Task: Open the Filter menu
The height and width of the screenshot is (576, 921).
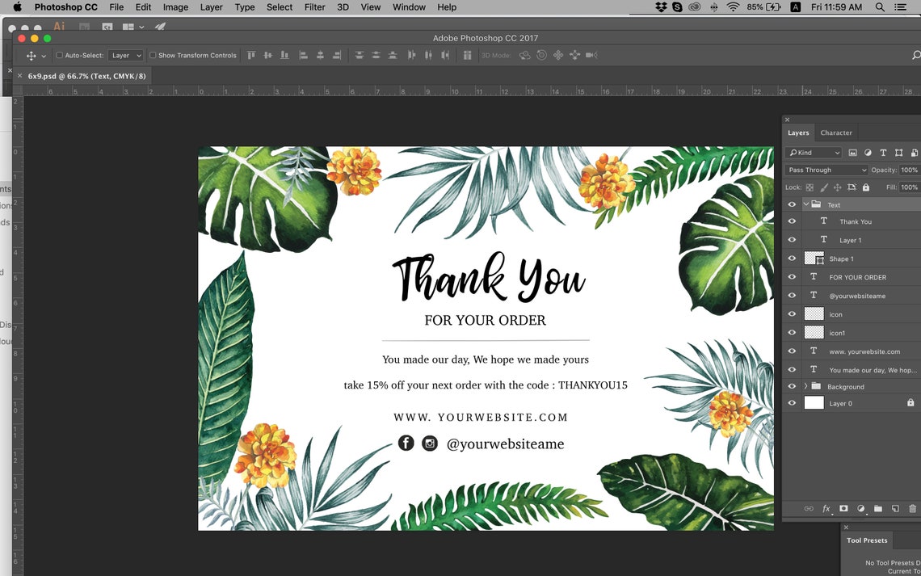Action: [x=314, y=7]
